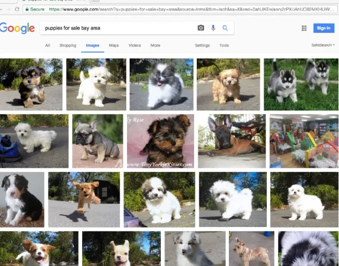Click the search by image camera icon
The width and height of the screenshot is (339, 266).
201,28
